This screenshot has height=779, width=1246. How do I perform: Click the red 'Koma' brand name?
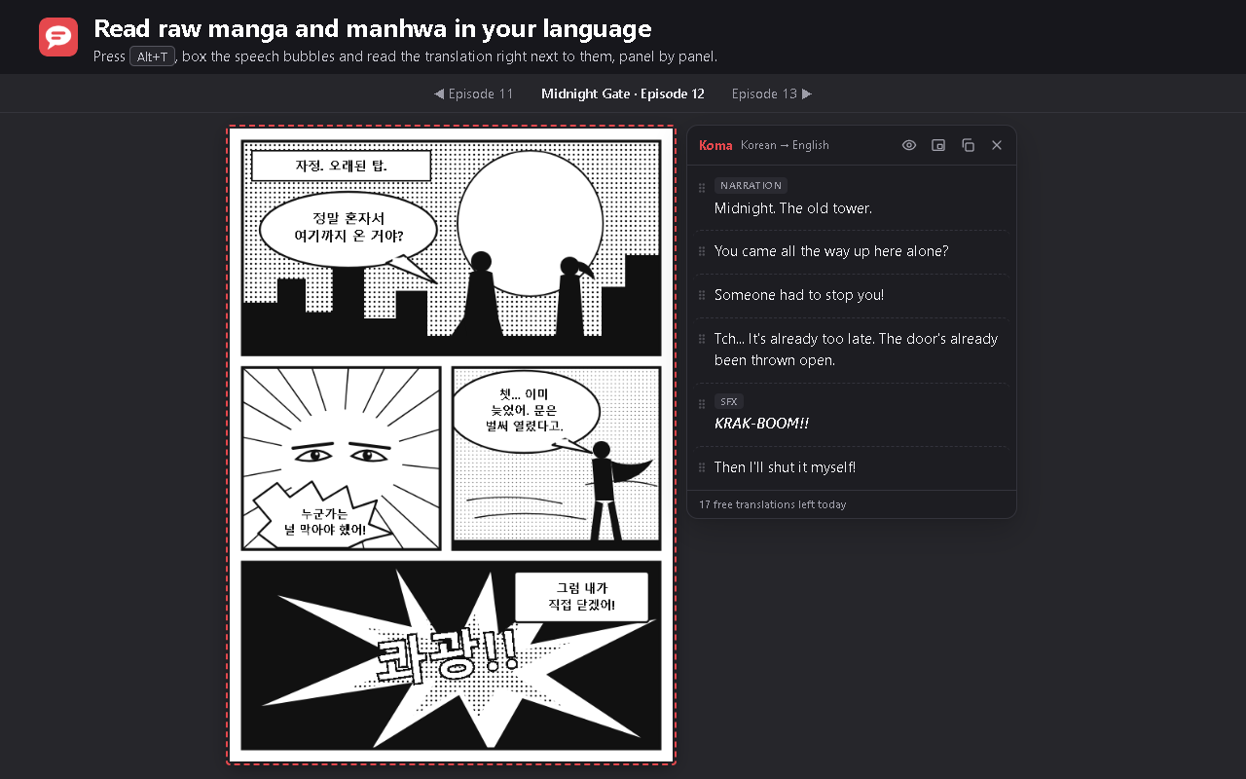tap(715, 145)
